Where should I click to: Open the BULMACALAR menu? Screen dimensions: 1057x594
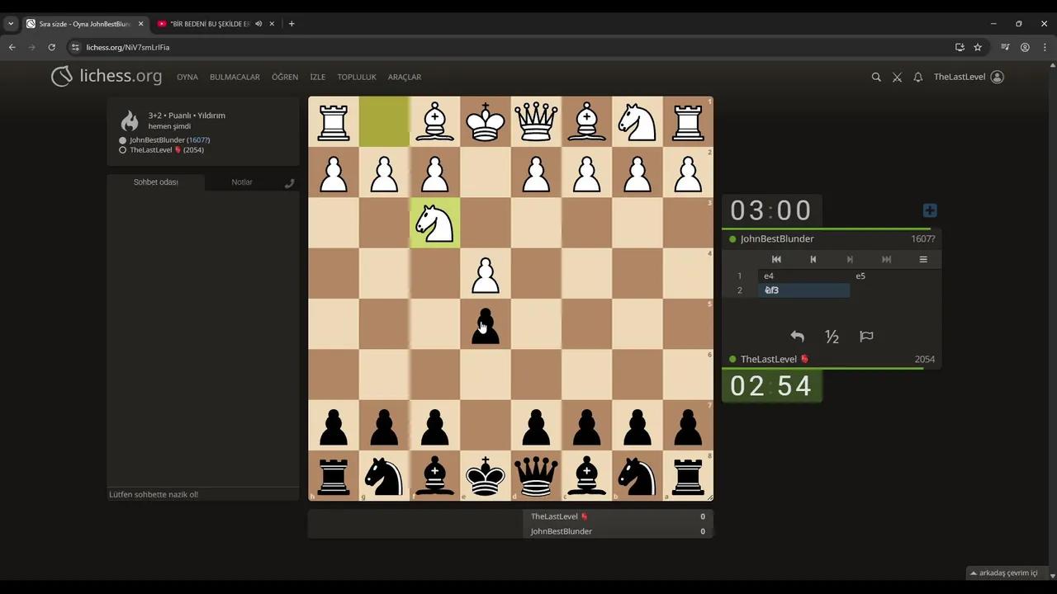[235, 77]
